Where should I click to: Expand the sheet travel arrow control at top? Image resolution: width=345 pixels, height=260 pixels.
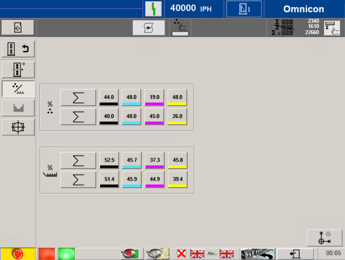(149, 27)
